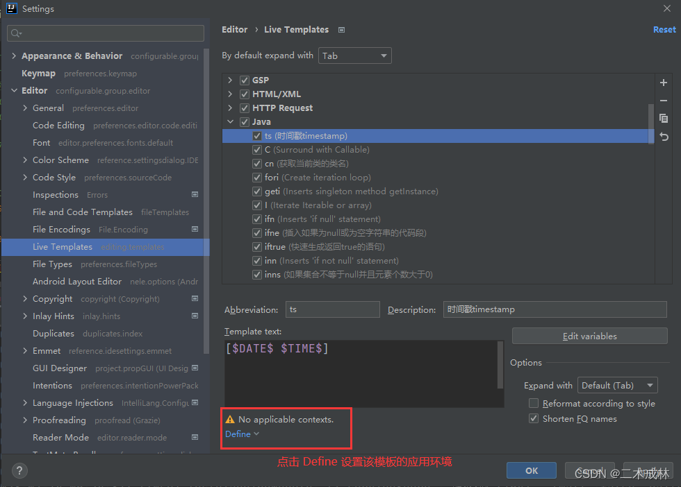The height and width of the screenshot is (487, 681).
Task: Enable Reformat according to style
Action: click(x=534, y=403)
